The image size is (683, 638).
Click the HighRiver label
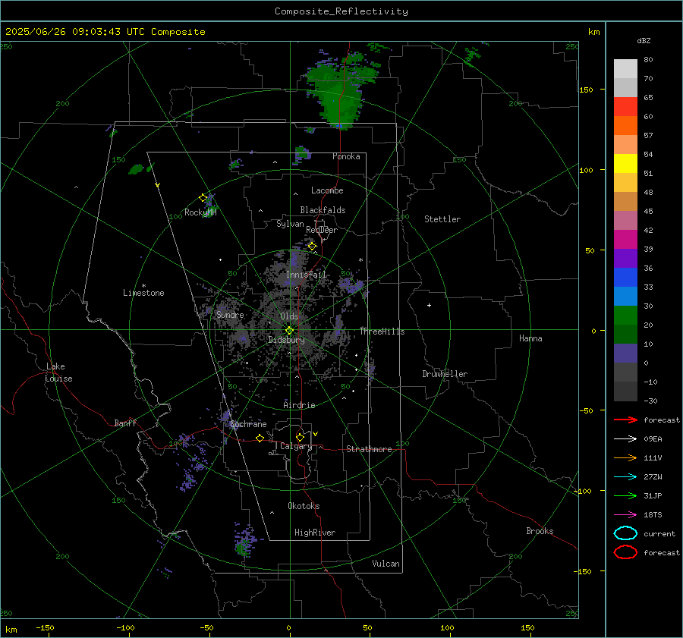pyautogui.click(x=315, y=533)
